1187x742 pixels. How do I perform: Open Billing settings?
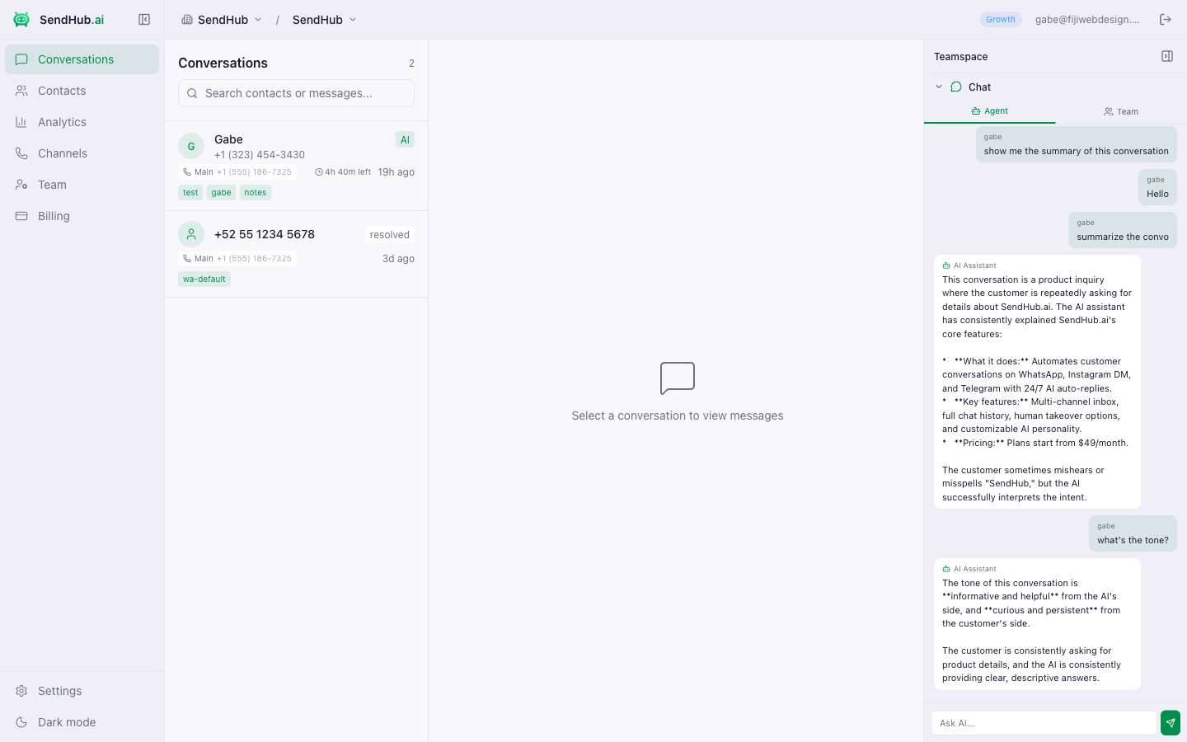point(82,216)
